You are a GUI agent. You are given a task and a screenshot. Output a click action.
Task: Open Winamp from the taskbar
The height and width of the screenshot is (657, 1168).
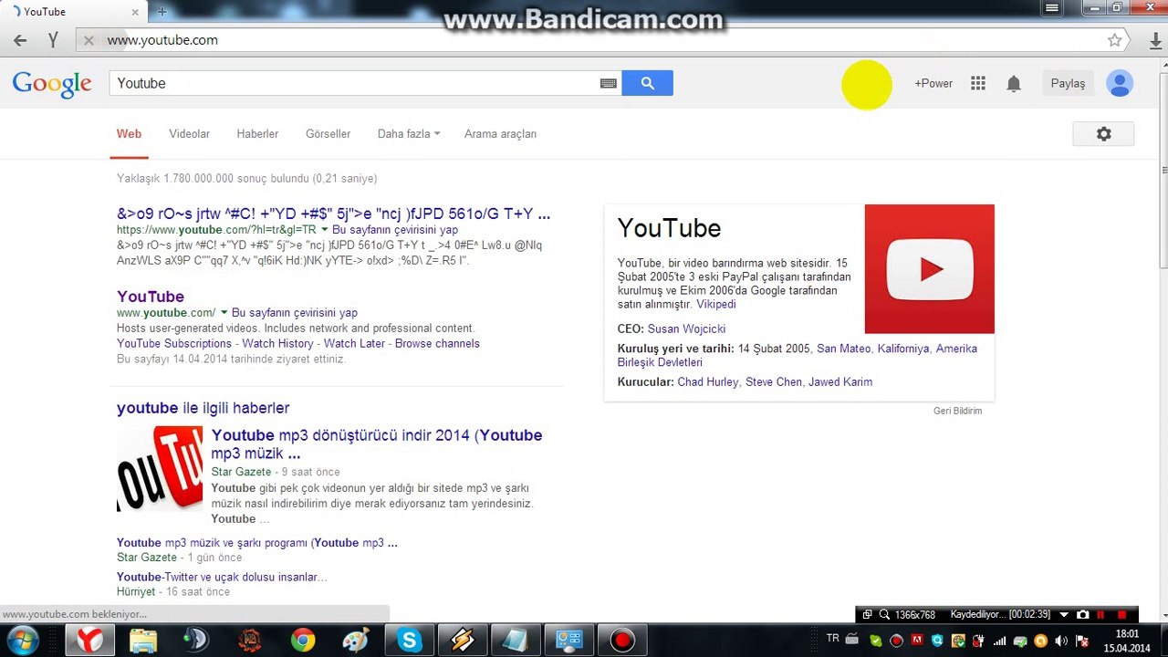tap(462, 641)
